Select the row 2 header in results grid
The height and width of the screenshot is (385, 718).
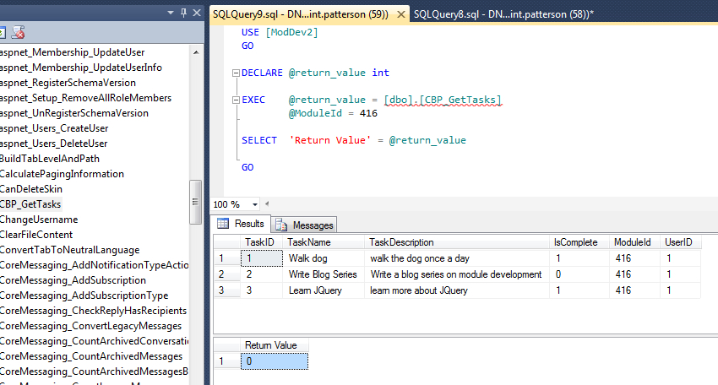[x=226, y=274]
